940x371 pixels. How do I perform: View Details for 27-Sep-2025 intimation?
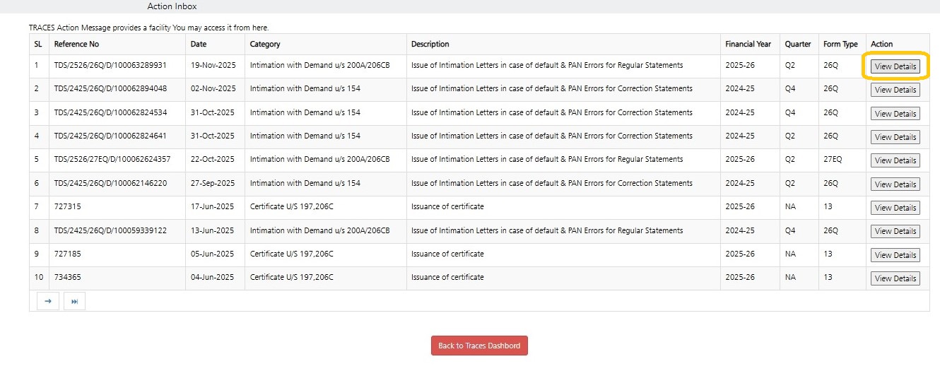pyautogui.click(x=895, y=184)
